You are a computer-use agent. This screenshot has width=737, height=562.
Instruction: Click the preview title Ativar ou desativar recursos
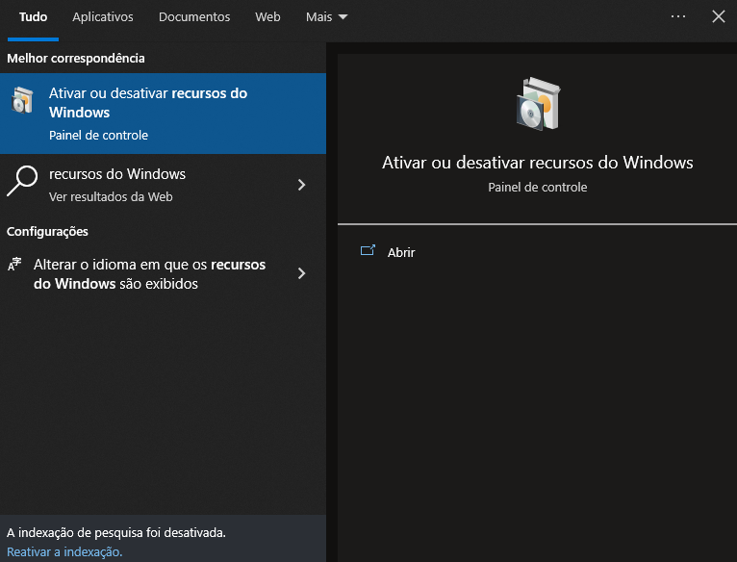click(x=537, y=163)
